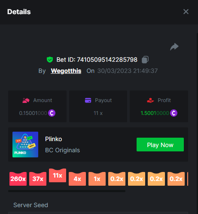The height and width of the screenshot is (214, 198).
Task: Click the Plinko game title
Action: click(x=54, y=139)
